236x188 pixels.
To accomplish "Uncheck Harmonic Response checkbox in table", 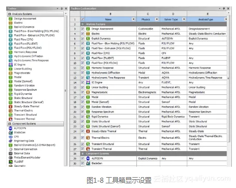I will point(82,68).
